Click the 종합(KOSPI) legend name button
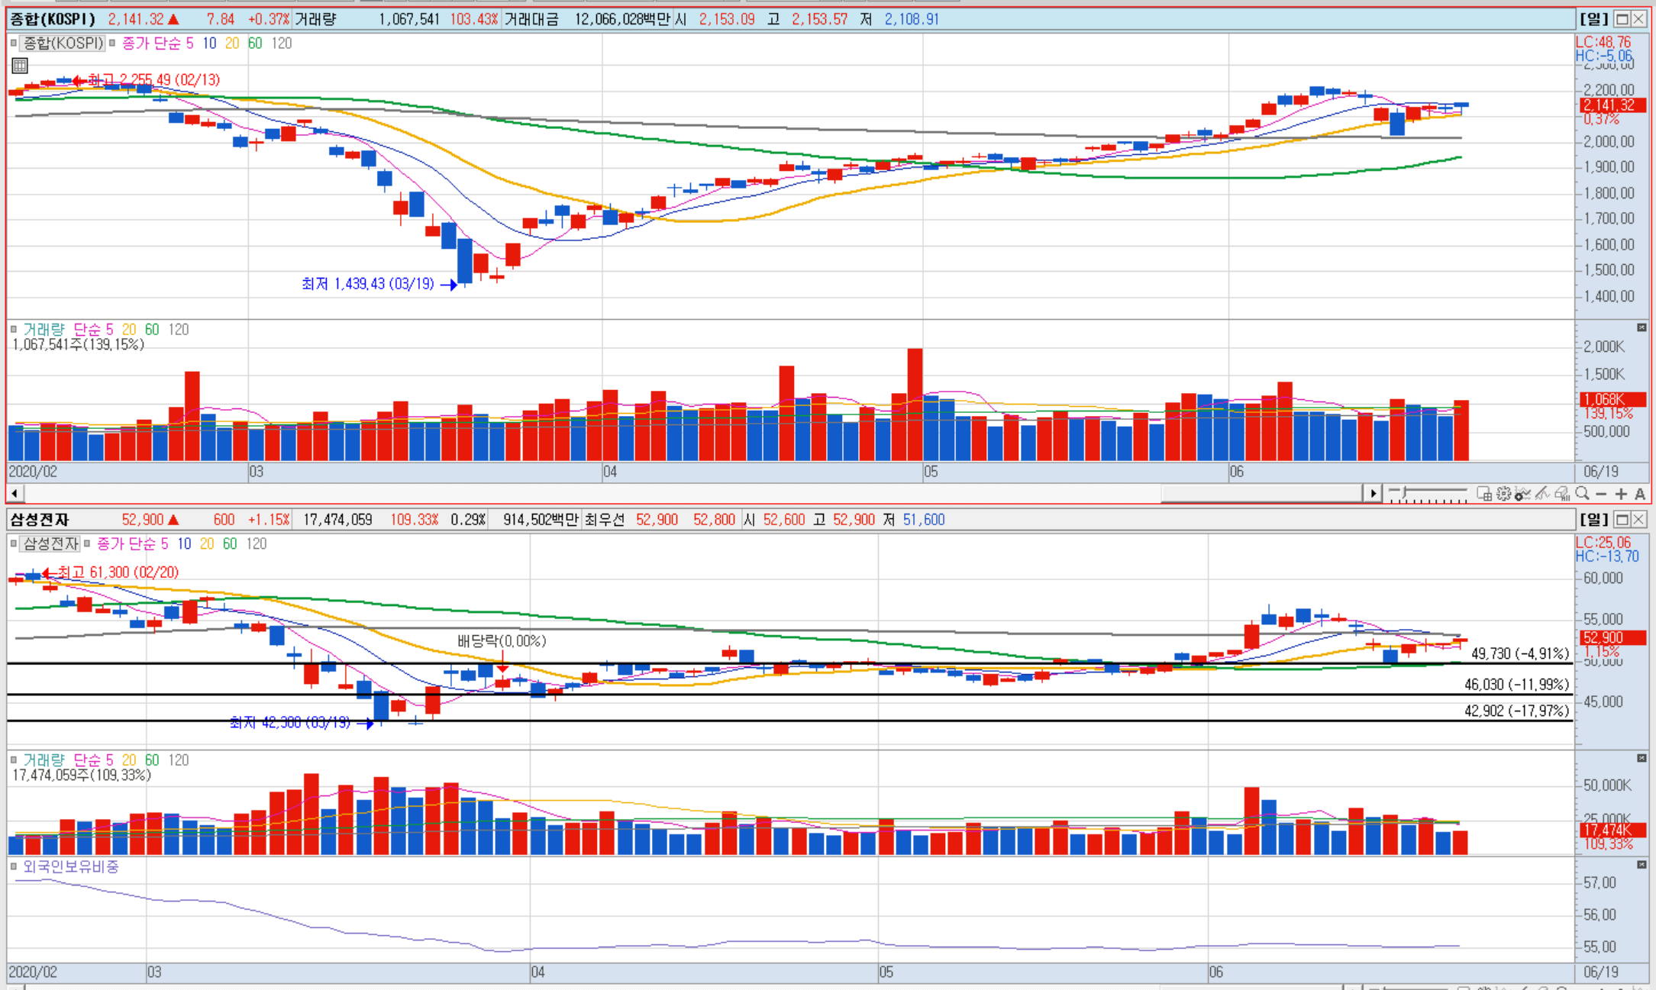Screen dimensions: 1656x990 [x=63, y=43]
